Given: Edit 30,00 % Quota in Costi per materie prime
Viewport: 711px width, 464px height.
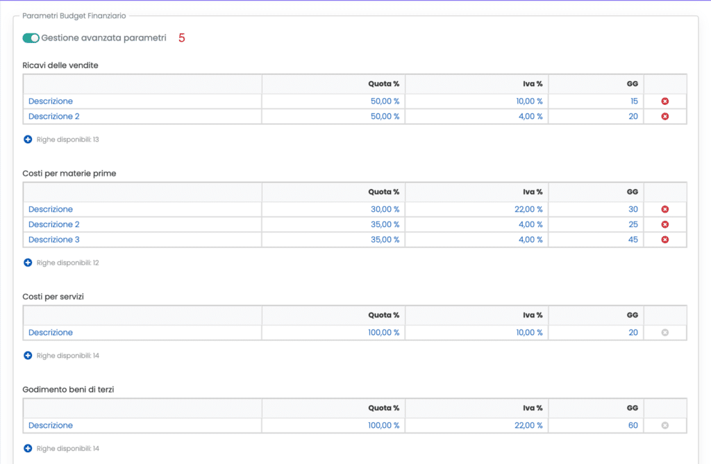Looking at the screenshot, I should coord(385,210).
